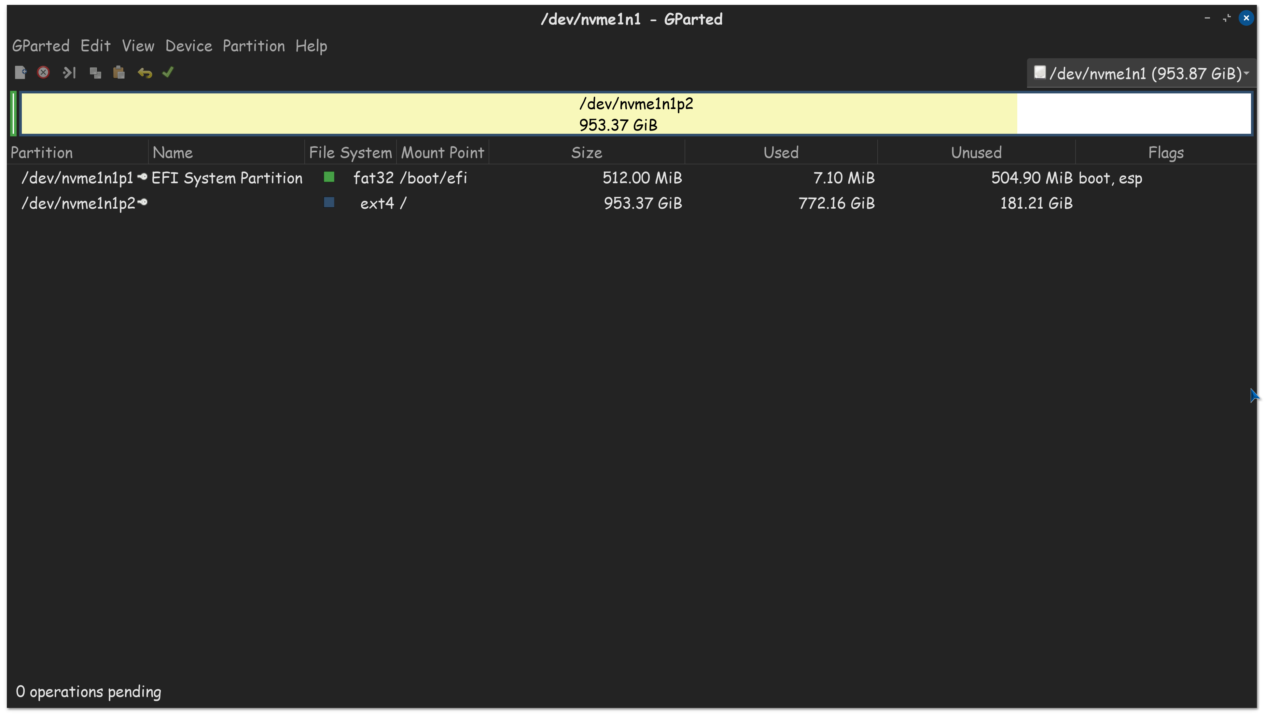Click the key icon beside /dev/nvme1n1p1
Viewport: 1265px width, 718px height.
click(x=142, y=176)
